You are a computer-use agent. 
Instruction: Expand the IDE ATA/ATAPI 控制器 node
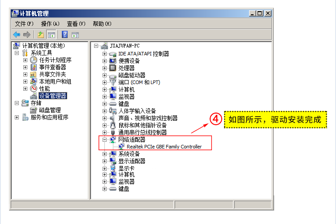tap(104, 54)
